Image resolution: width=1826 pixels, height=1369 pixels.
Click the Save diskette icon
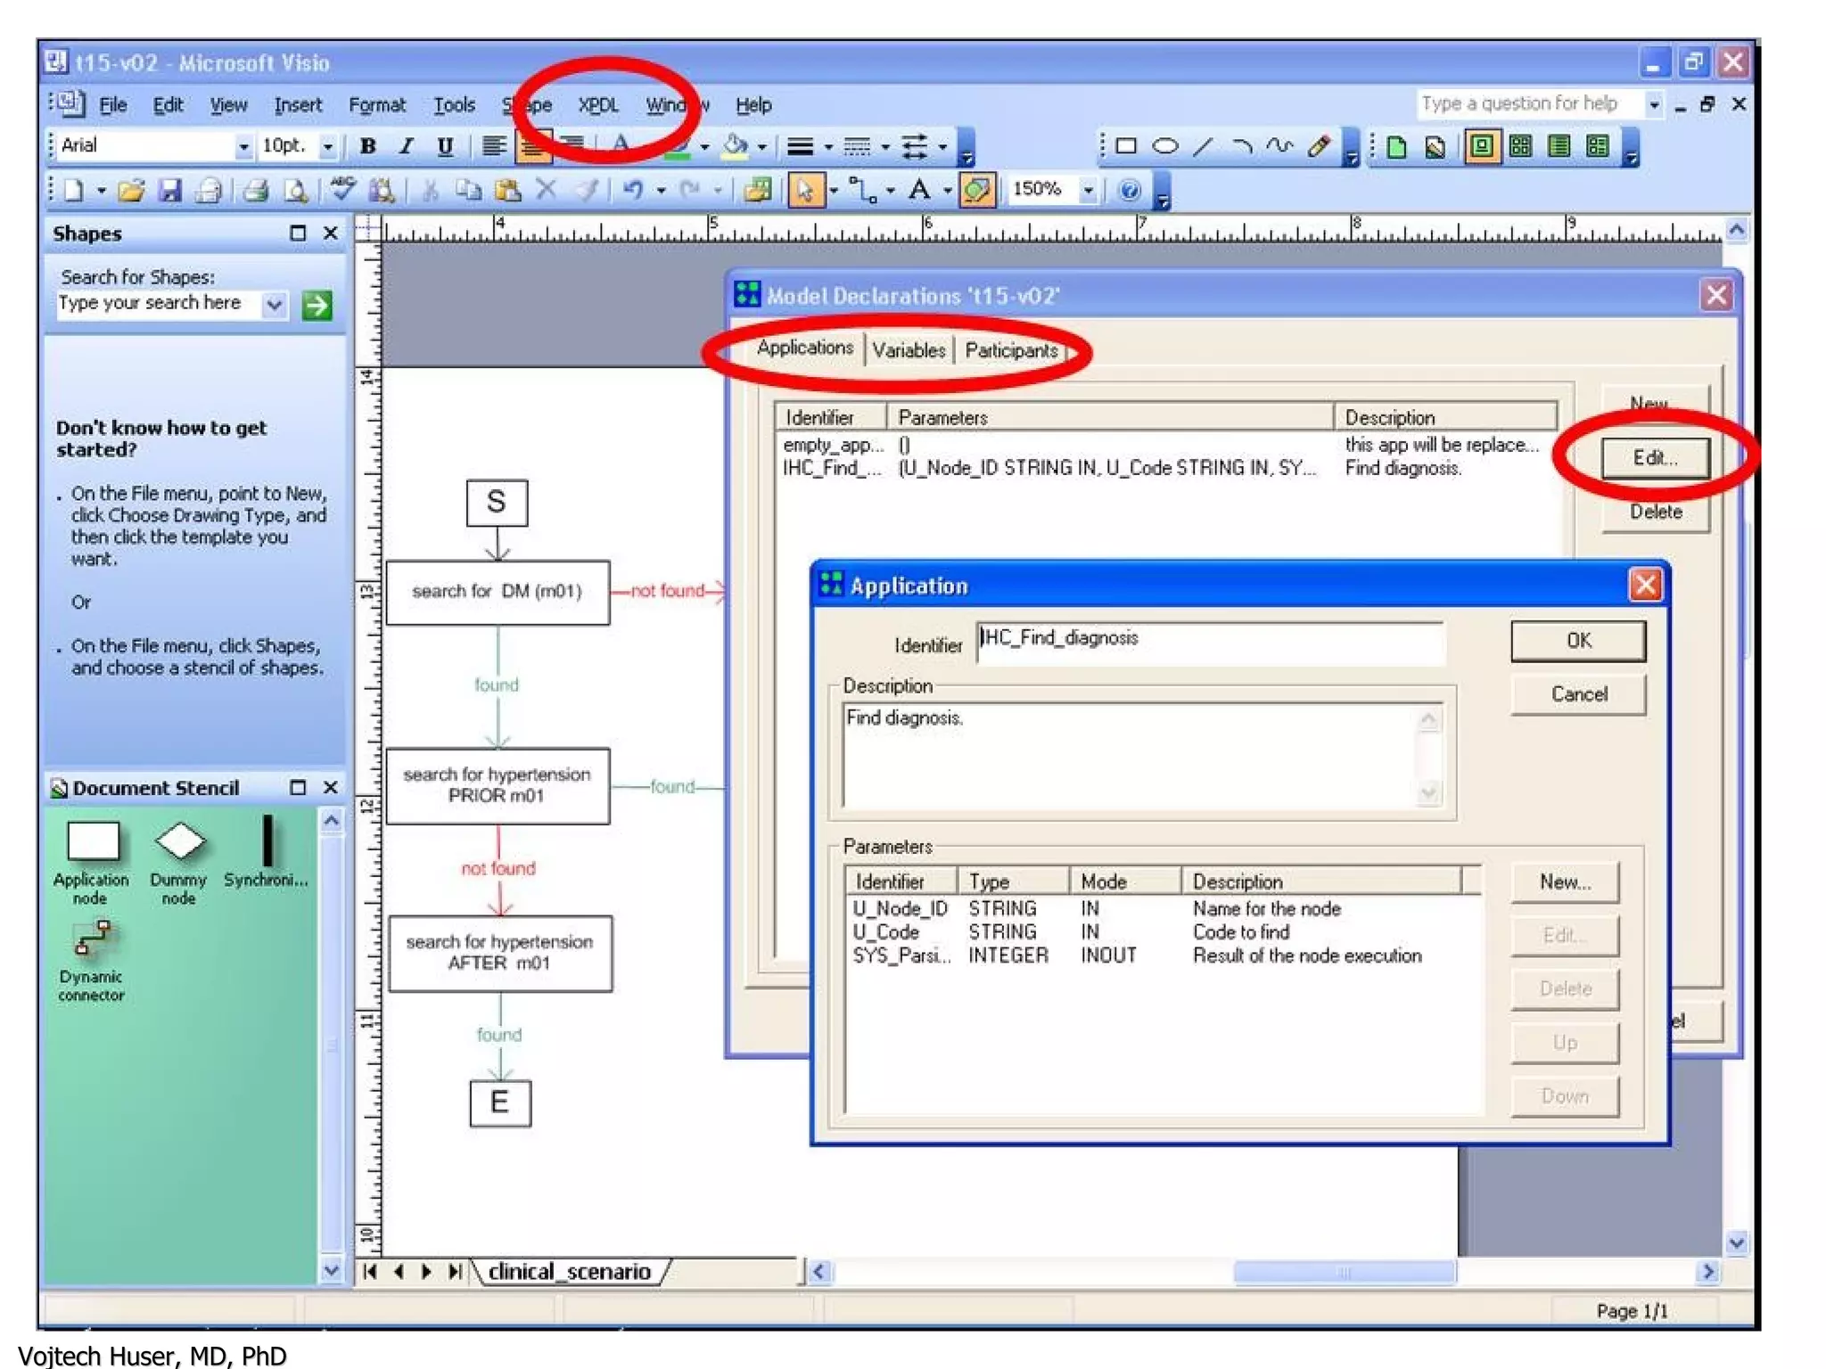pos(169,190)
